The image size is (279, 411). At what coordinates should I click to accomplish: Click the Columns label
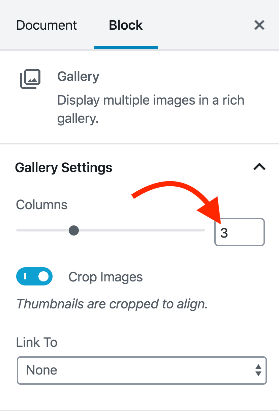click(x=42, y=205)
